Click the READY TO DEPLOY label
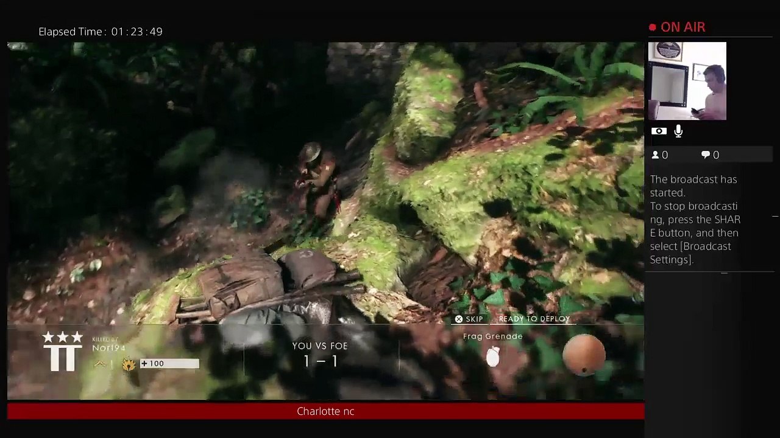 534,319
